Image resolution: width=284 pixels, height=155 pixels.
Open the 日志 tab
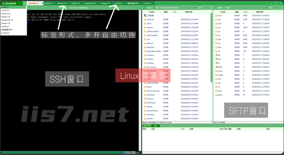(x=155, y=126)
